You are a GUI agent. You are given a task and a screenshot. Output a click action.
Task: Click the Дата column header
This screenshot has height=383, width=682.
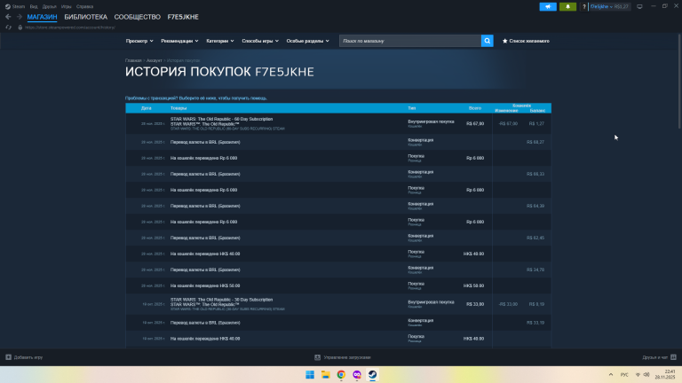tap(147, 108)
